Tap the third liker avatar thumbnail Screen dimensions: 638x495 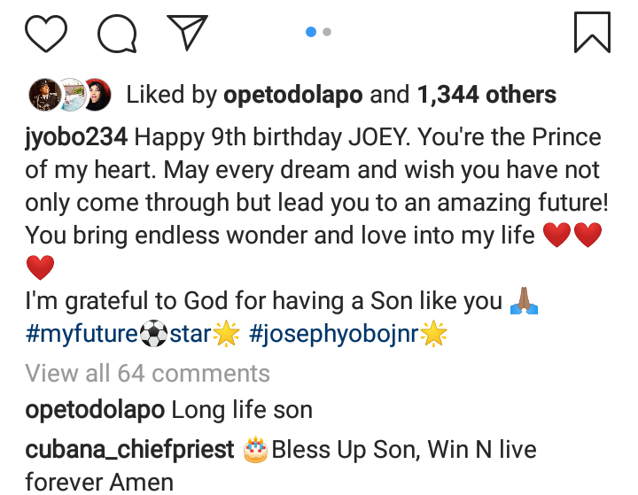(x=97, y=94)
